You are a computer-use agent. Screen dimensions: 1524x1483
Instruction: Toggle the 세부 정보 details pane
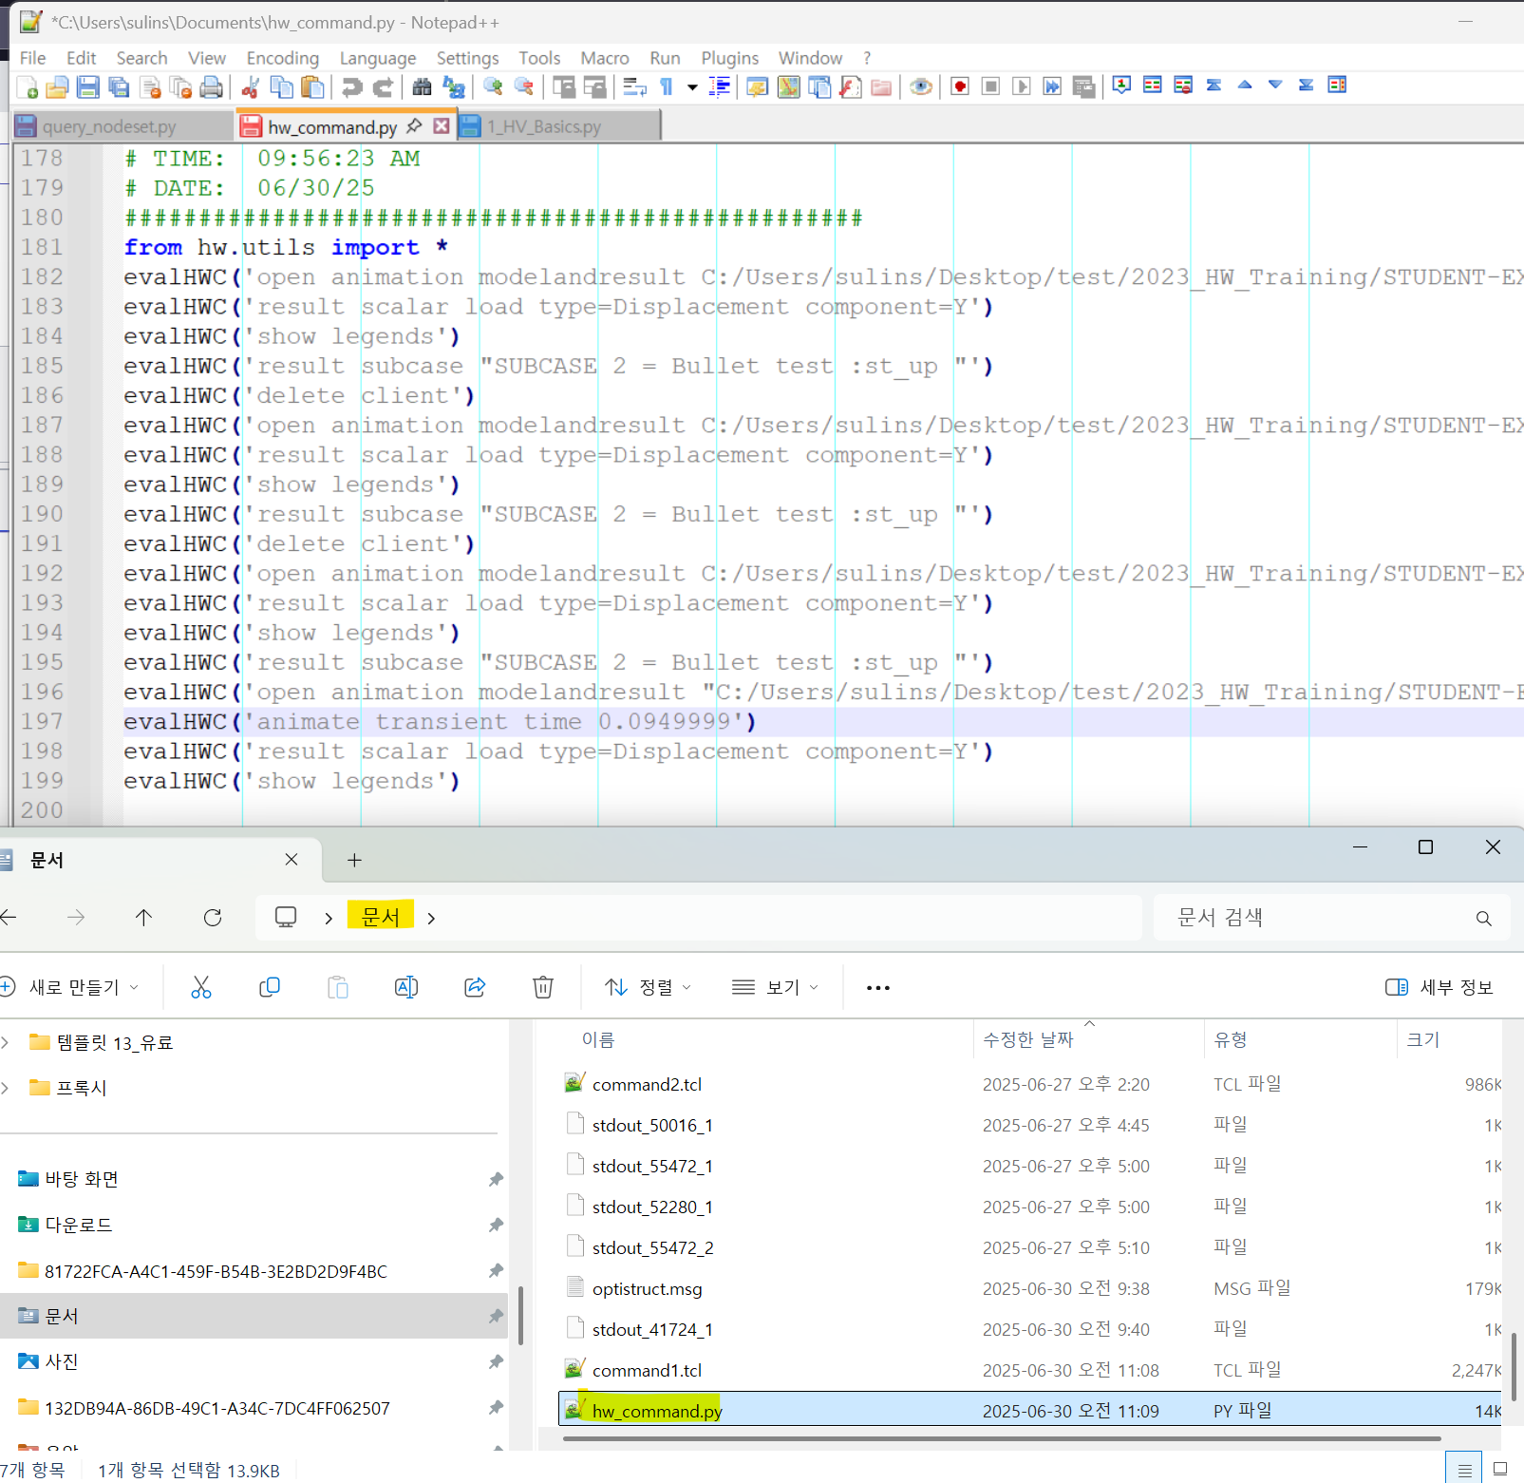(1439, 987)
